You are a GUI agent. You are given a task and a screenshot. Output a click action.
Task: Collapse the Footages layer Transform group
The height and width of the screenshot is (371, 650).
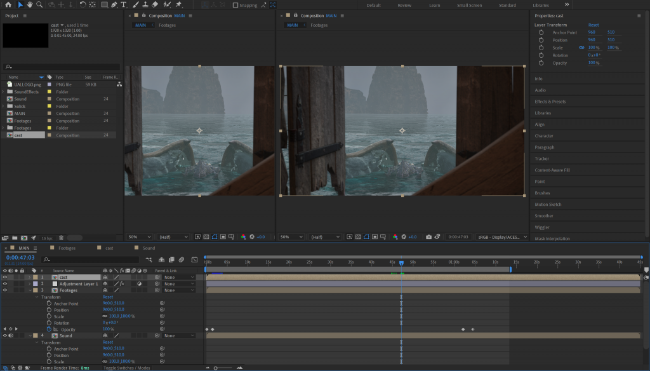tap(36, 297)
